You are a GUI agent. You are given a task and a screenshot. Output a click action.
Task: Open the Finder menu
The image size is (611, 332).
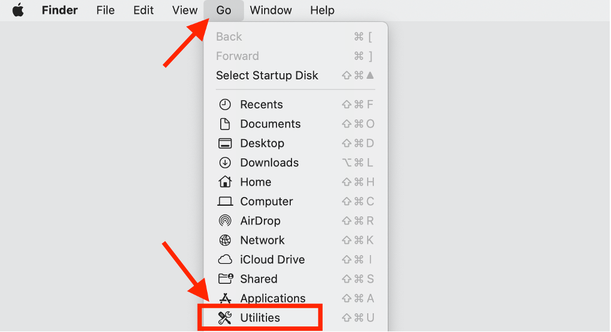[59, 10]
